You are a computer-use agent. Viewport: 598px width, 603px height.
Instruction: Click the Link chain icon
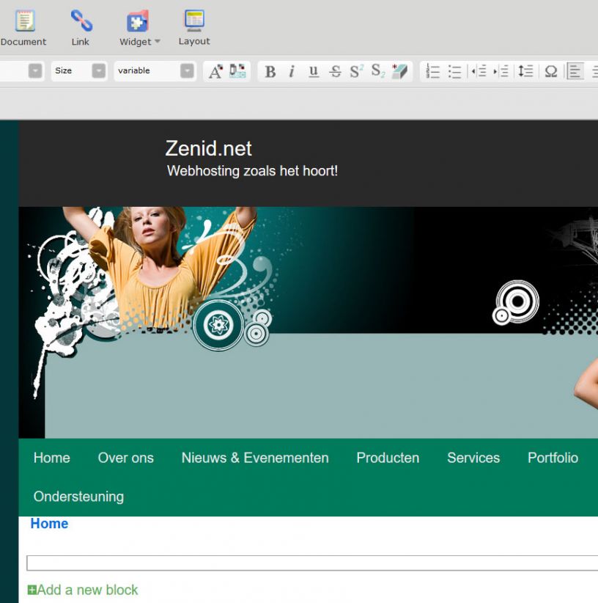pyautogui.click(x=81, y=21)
